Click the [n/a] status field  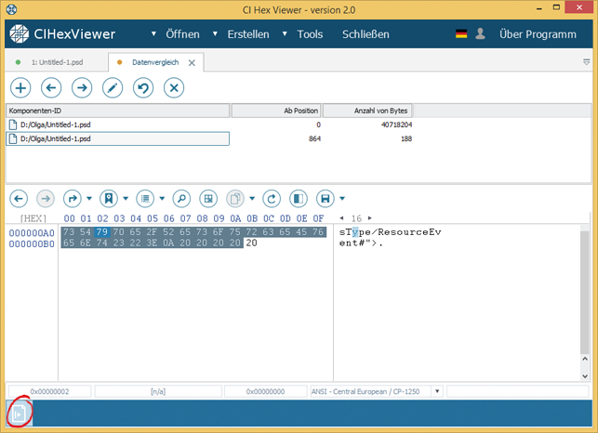pos(158,391)
